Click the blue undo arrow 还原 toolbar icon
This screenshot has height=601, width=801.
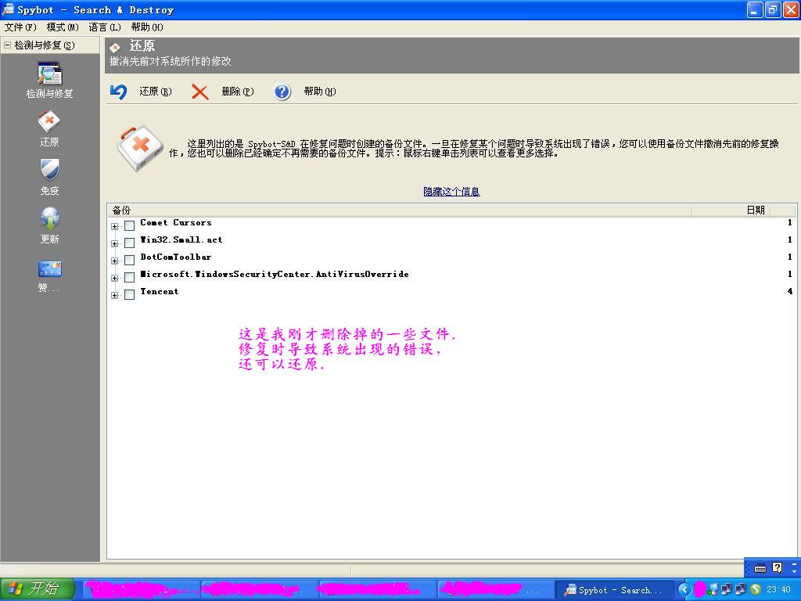tap(119, 92)
